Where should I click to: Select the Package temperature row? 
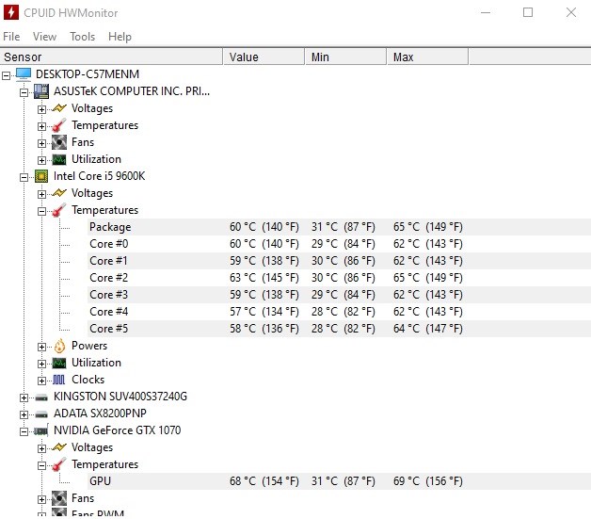pyautogui.click(x=339, y=227)
